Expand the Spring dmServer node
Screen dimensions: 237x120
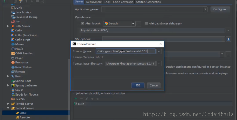coord(8,85)
